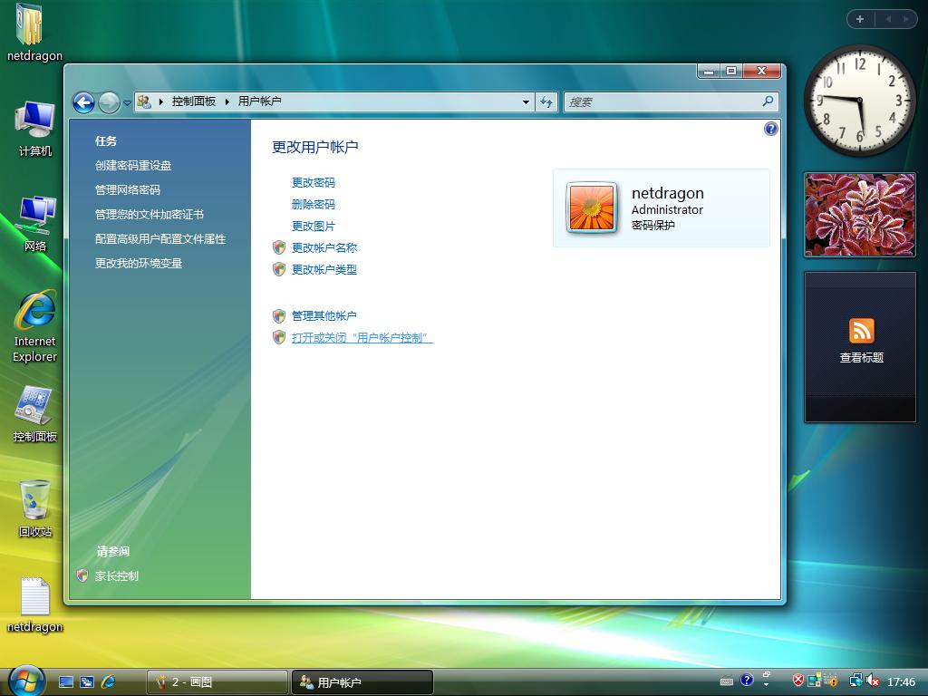
Task: Click 更改图片 link
Action: coord(313,226)
